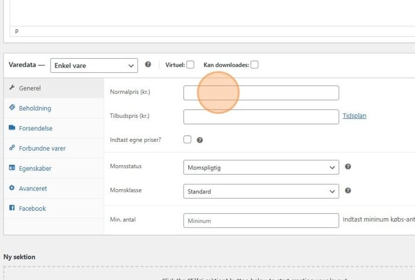Screen dimensions: 415x280
Task: Go to the Forbundne varer tab
Action: pyautogui.click(x=54, y=148)
